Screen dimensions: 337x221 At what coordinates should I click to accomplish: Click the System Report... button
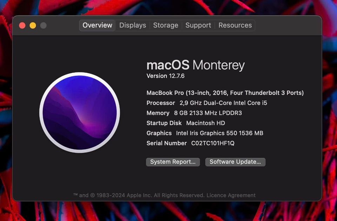coord(173,162)
